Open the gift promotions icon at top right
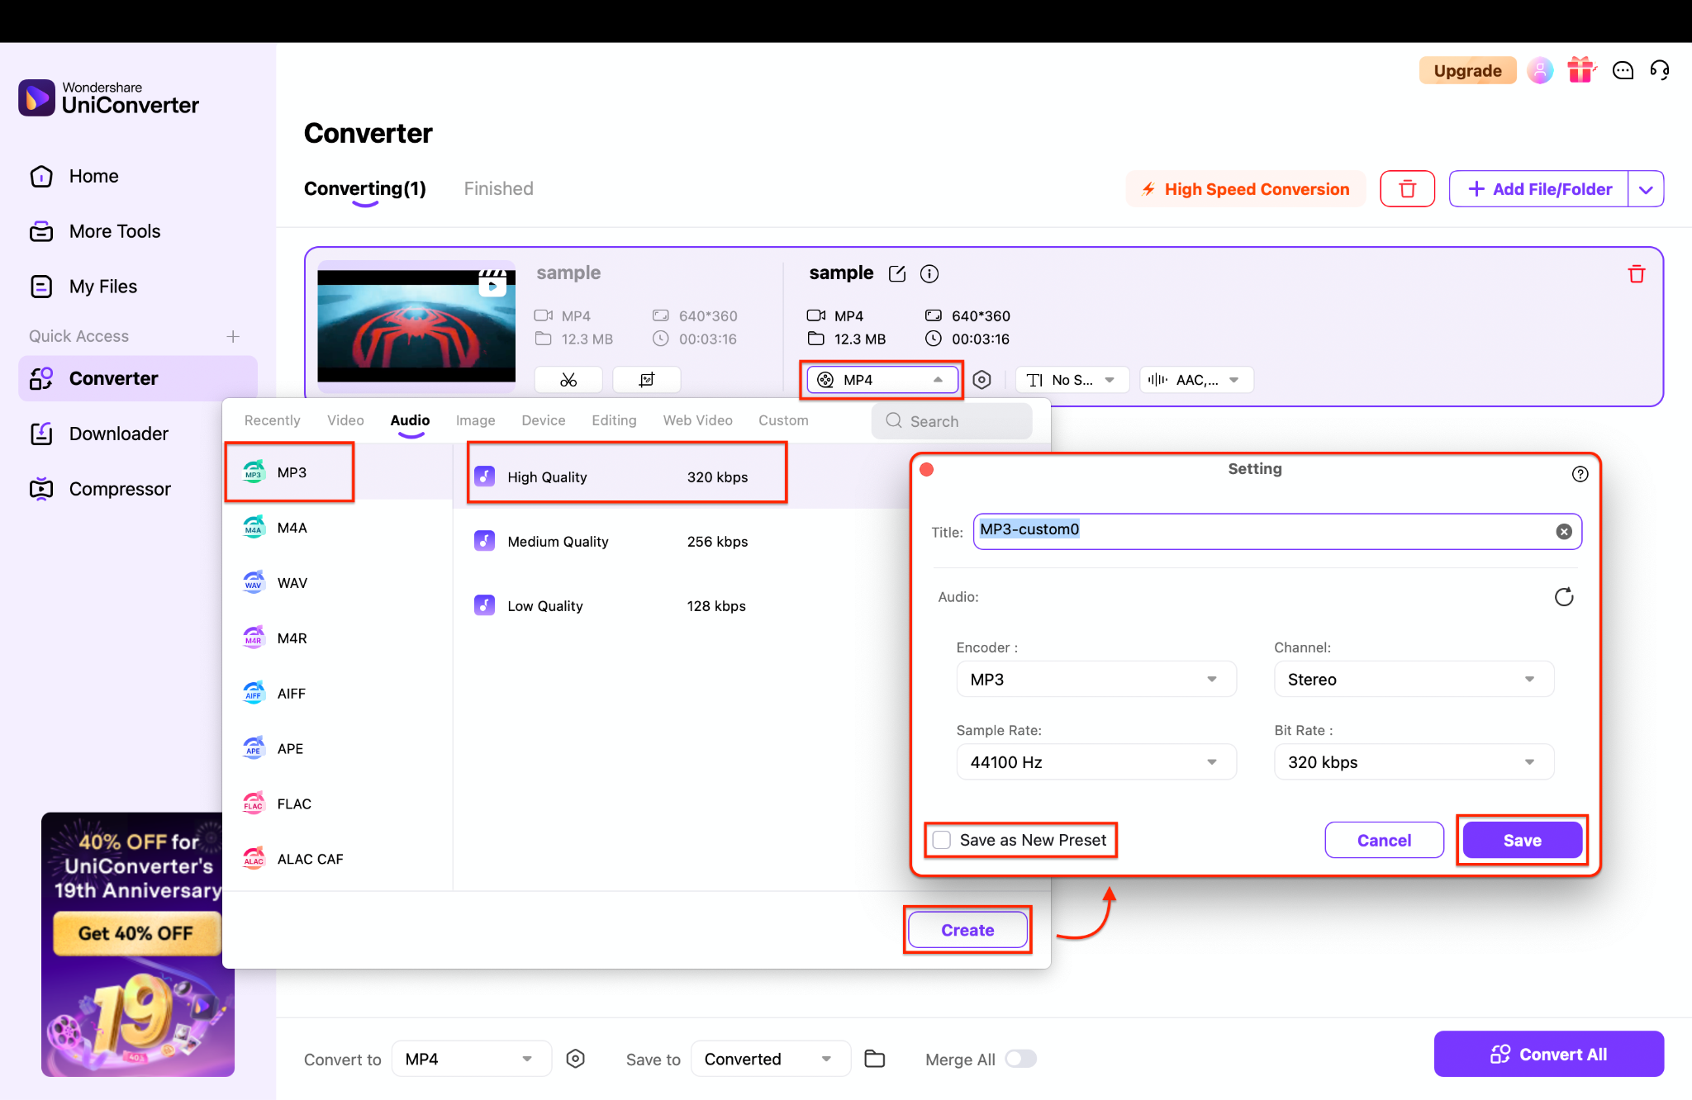Screen dimensions: 1692x1100 point(1580,70)
